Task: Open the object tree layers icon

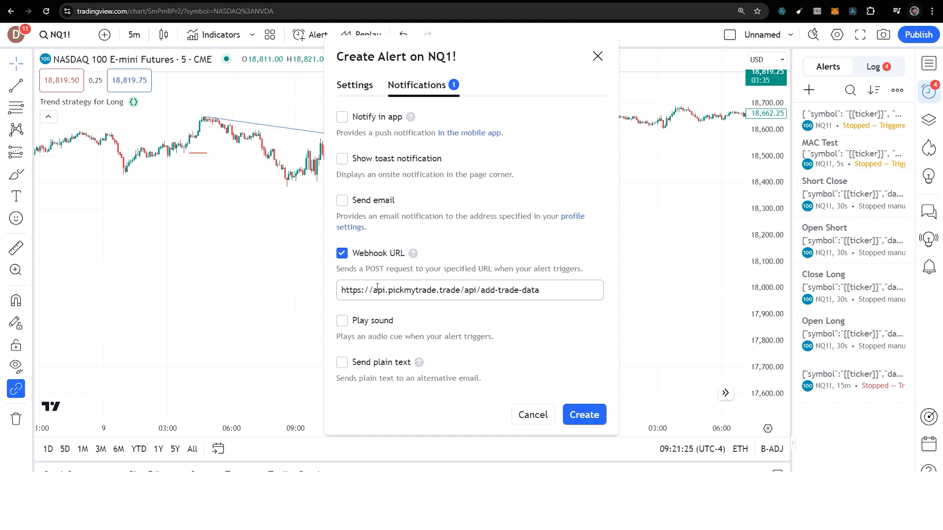Action: coord(929,120)
